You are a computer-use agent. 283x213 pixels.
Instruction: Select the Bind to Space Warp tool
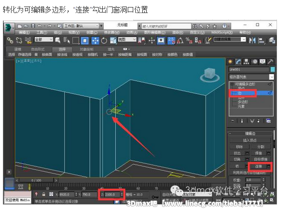(x=28, y=40)
